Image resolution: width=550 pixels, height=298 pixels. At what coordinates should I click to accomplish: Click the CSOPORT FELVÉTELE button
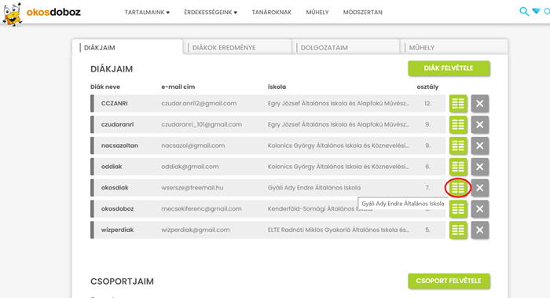(449, 281)
